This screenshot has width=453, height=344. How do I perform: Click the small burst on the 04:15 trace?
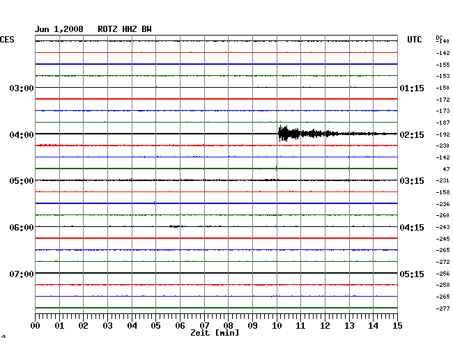[176, 226]
